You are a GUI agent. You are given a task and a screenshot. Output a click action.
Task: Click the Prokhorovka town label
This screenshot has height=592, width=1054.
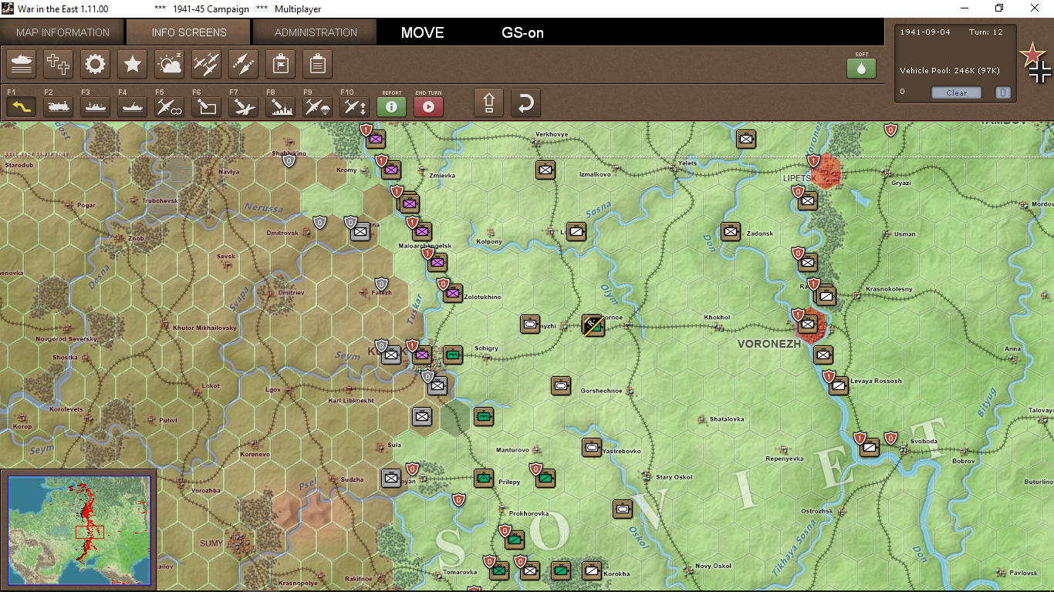pos(529,513)
